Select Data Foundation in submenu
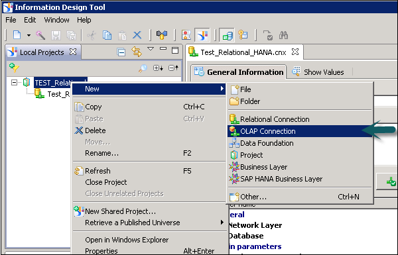 pos(300,143)
